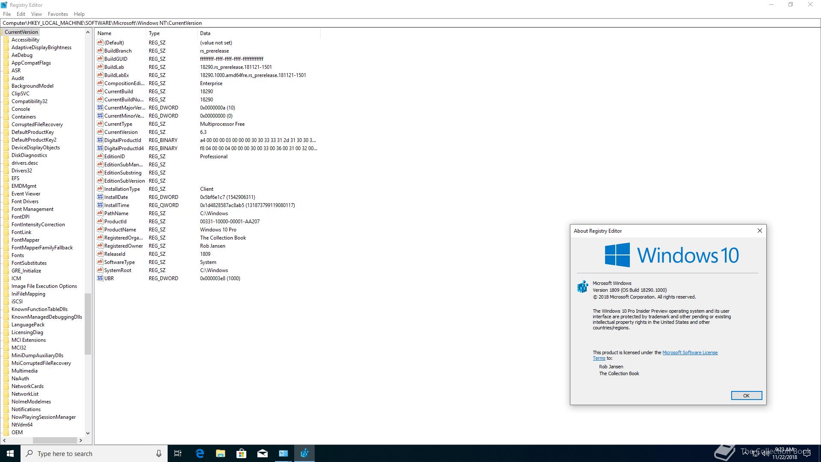The height and width of the screenshot is (462, 821).
Task: Click the registry address path bar
Action: point(410,23)
